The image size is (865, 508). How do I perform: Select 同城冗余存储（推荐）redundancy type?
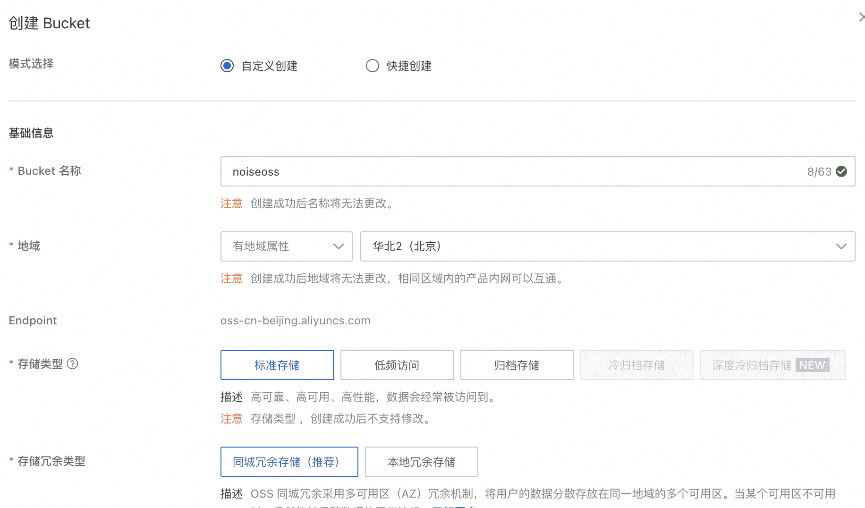[289, 462]
